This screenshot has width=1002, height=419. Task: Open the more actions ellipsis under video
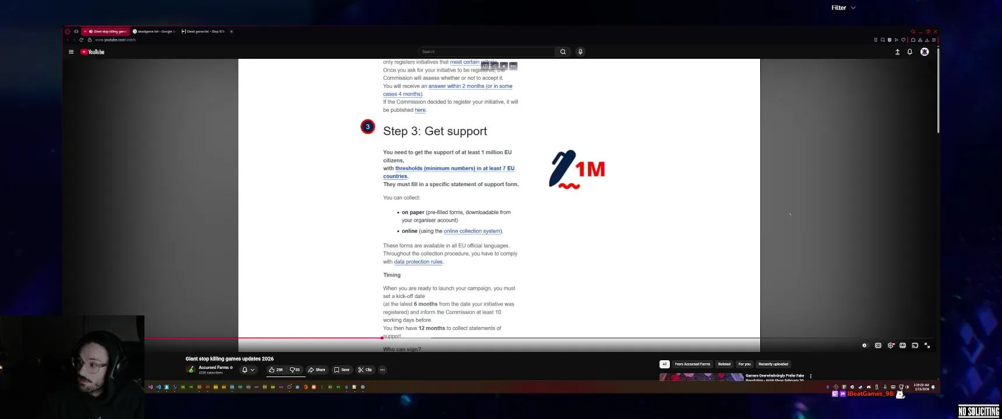coord(383,370)
